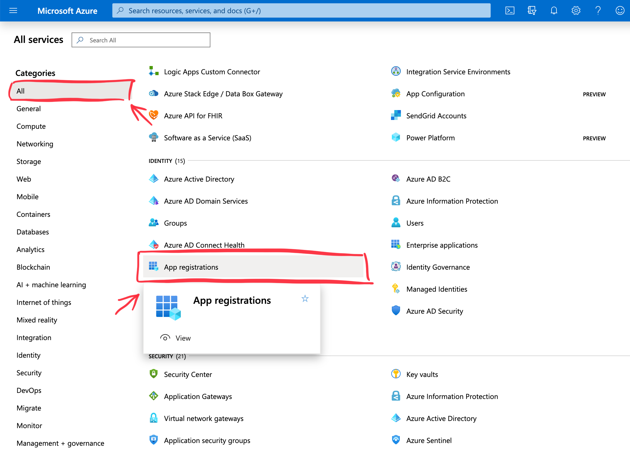
Task: Click the App Configuration icon
Action: (x=396, y=94)
